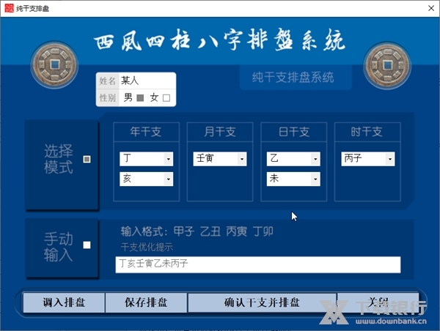
Task: Select 女 gender checkbox
Action: click(x=166, y=98)
